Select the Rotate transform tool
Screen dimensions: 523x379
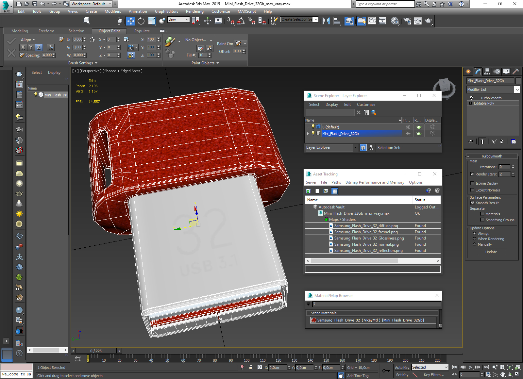141,21
